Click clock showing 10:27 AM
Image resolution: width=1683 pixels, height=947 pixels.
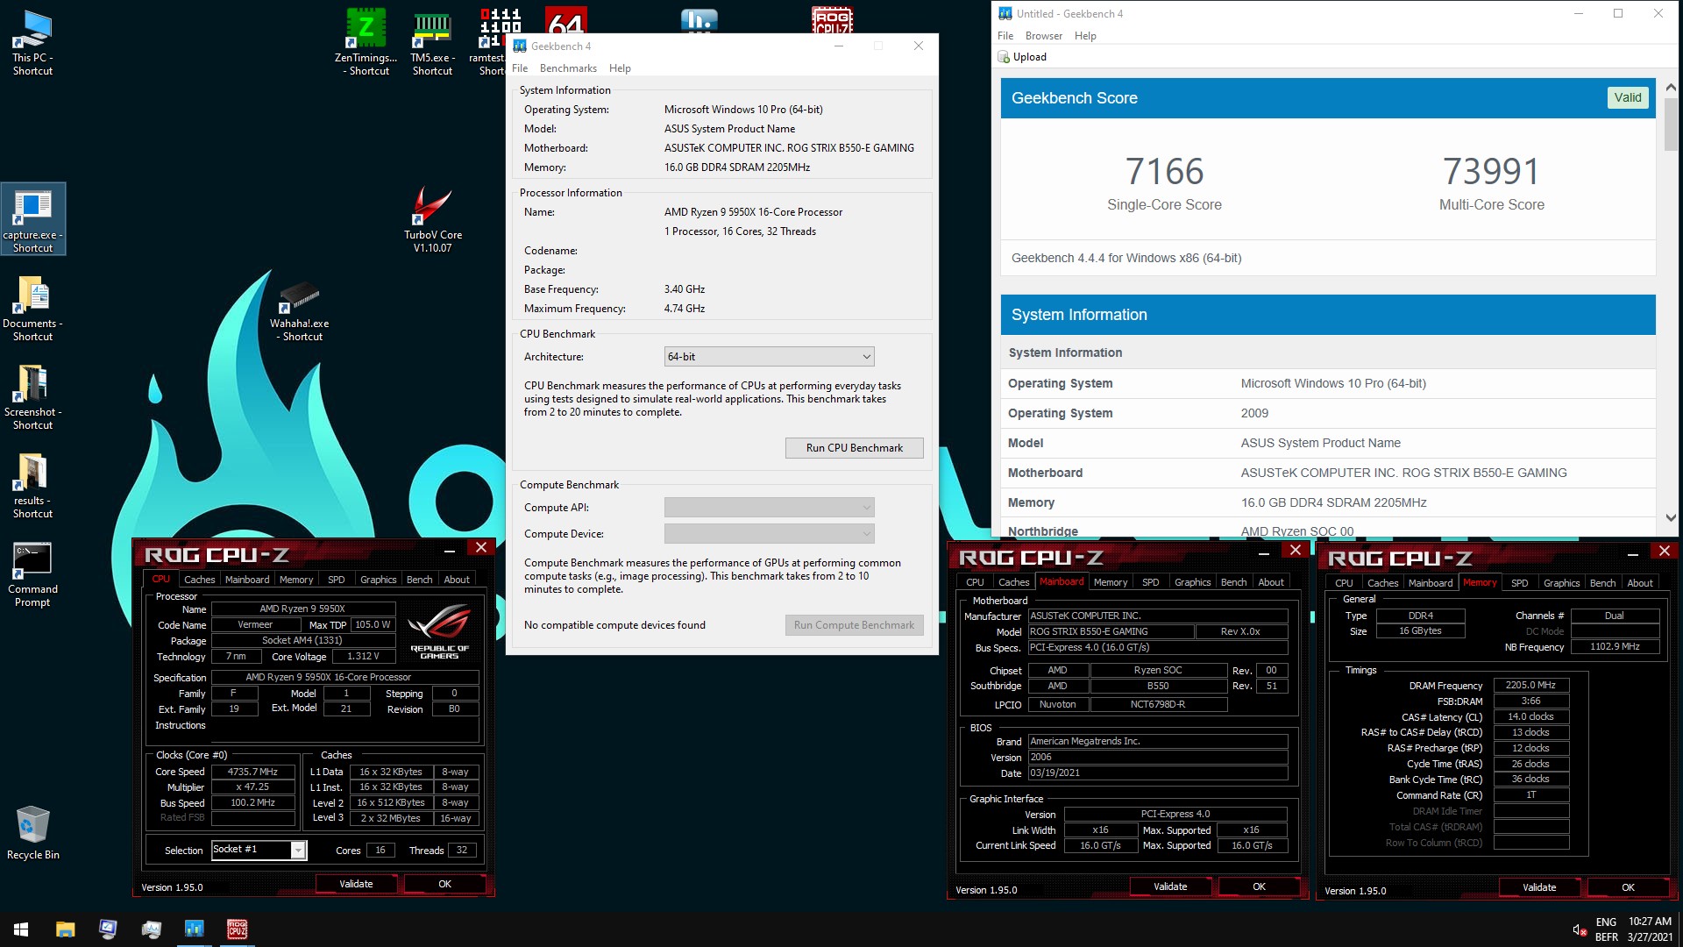(1650, 922)
